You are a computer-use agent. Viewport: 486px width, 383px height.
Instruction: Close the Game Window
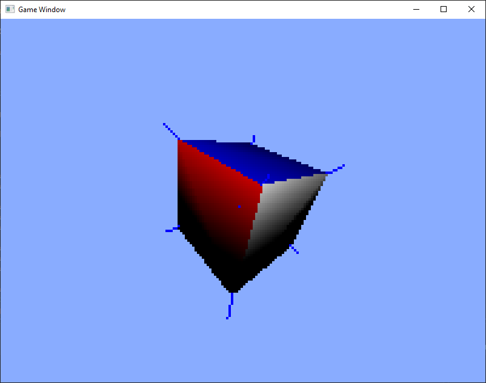point(471,9)
